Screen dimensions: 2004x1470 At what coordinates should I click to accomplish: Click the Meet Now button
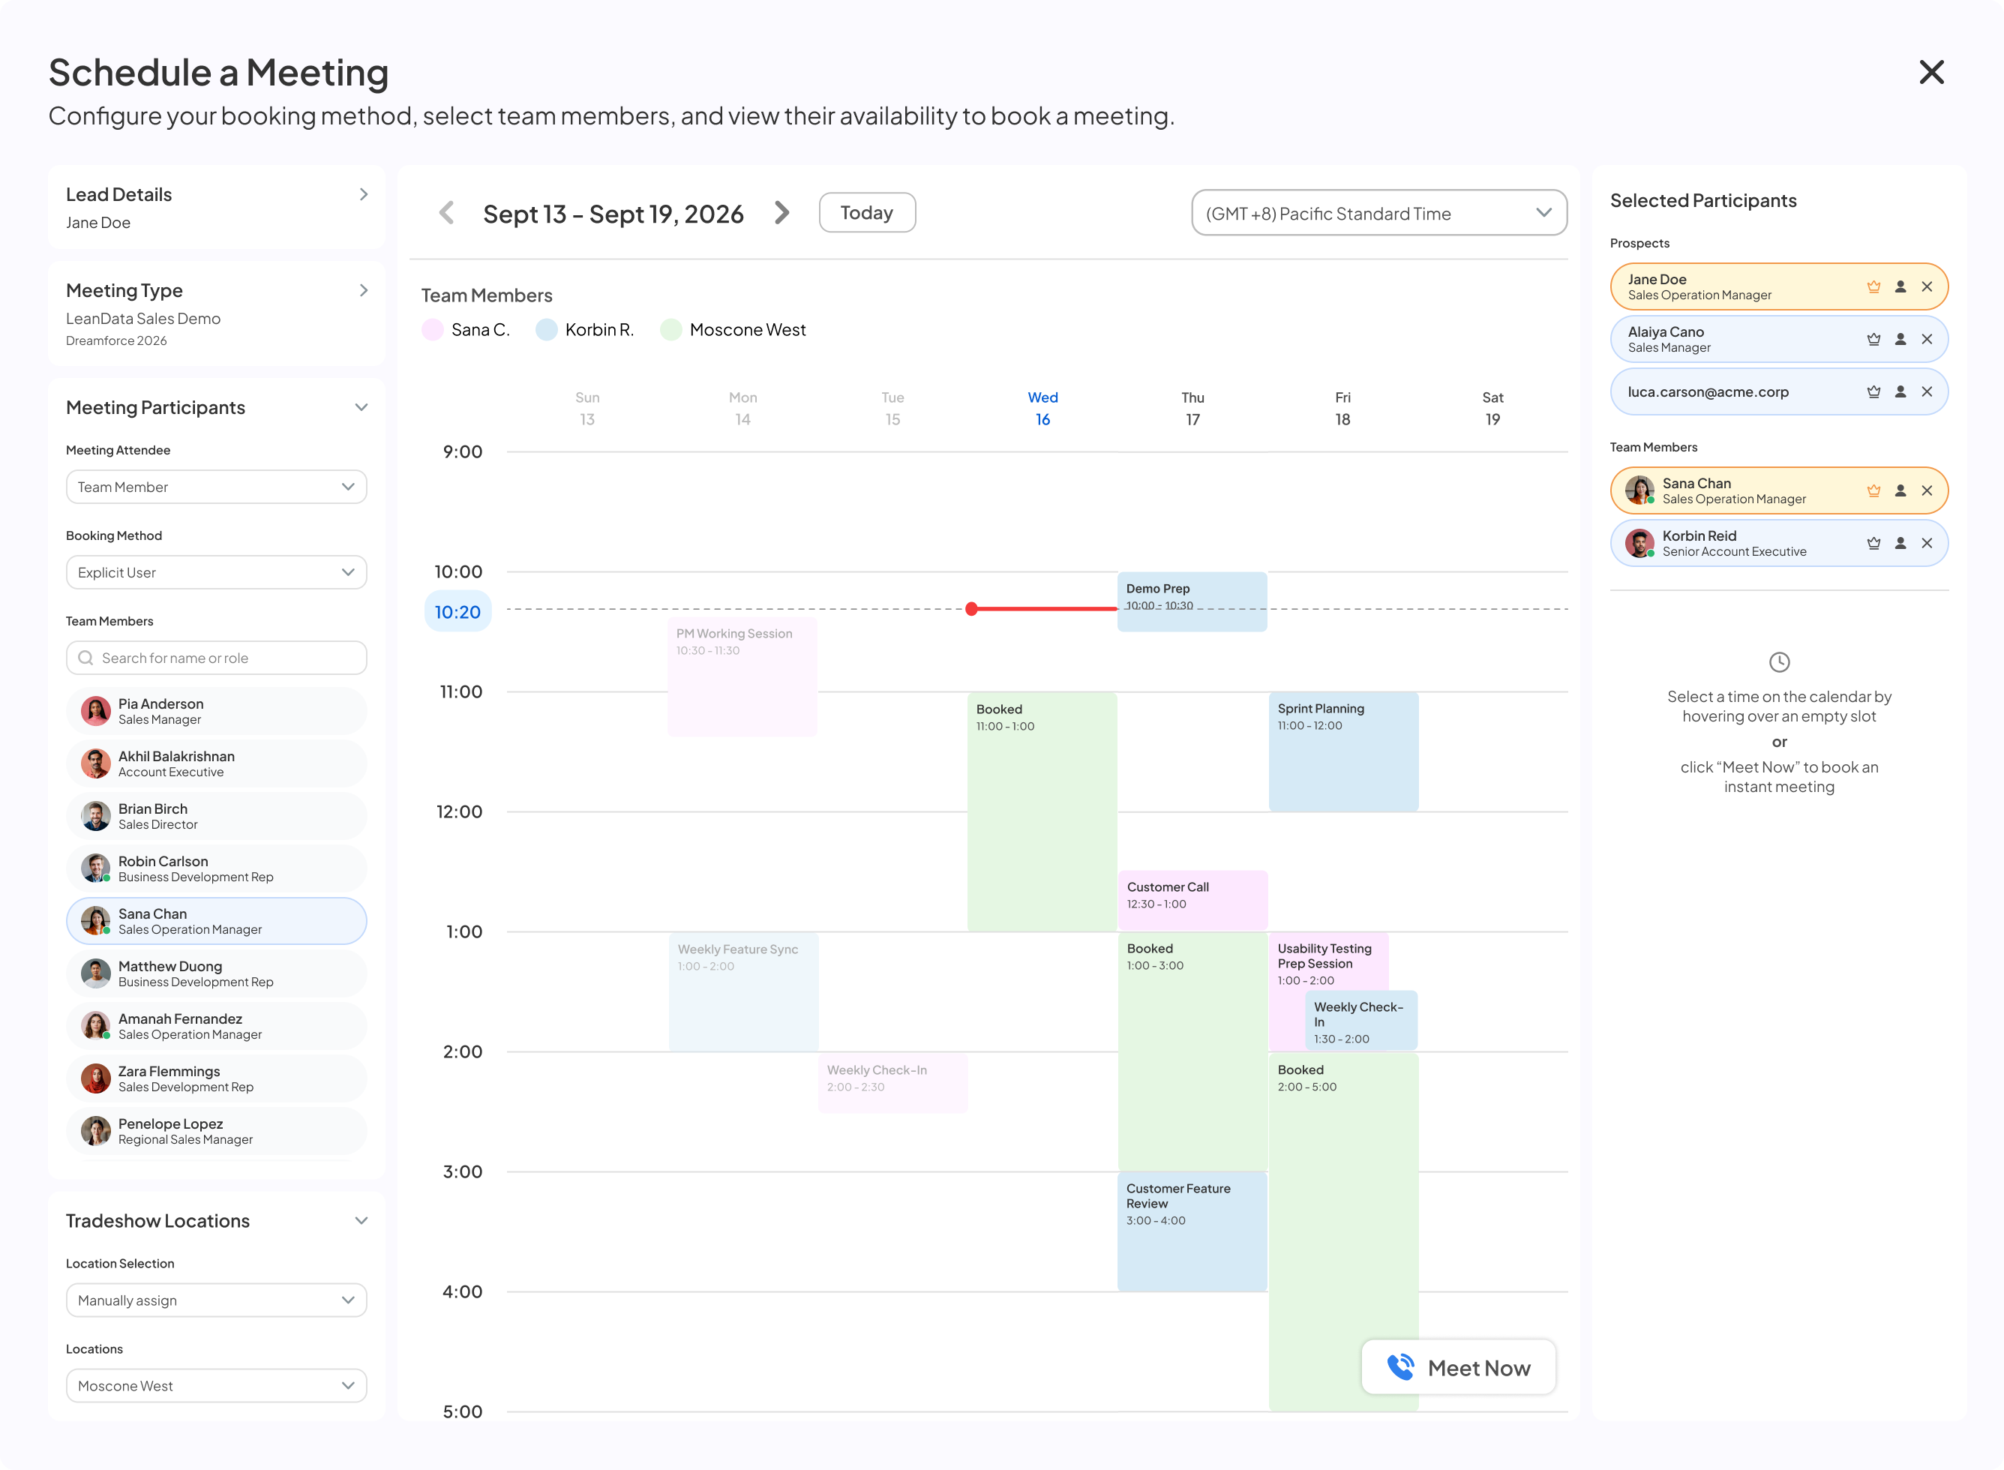pyautogui.click(x=1459, y=1368)
